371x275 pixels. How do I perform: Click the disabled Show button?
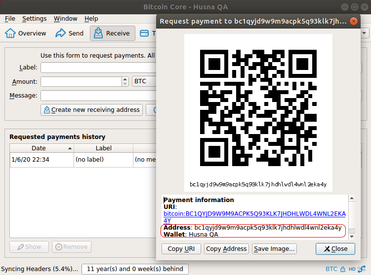coord(29,247)
